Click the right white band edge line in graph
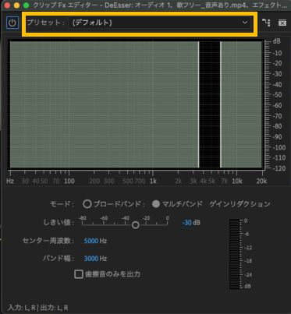Image resolution: width=291 pixels, height=314 pixels. [x=221, y=104]
